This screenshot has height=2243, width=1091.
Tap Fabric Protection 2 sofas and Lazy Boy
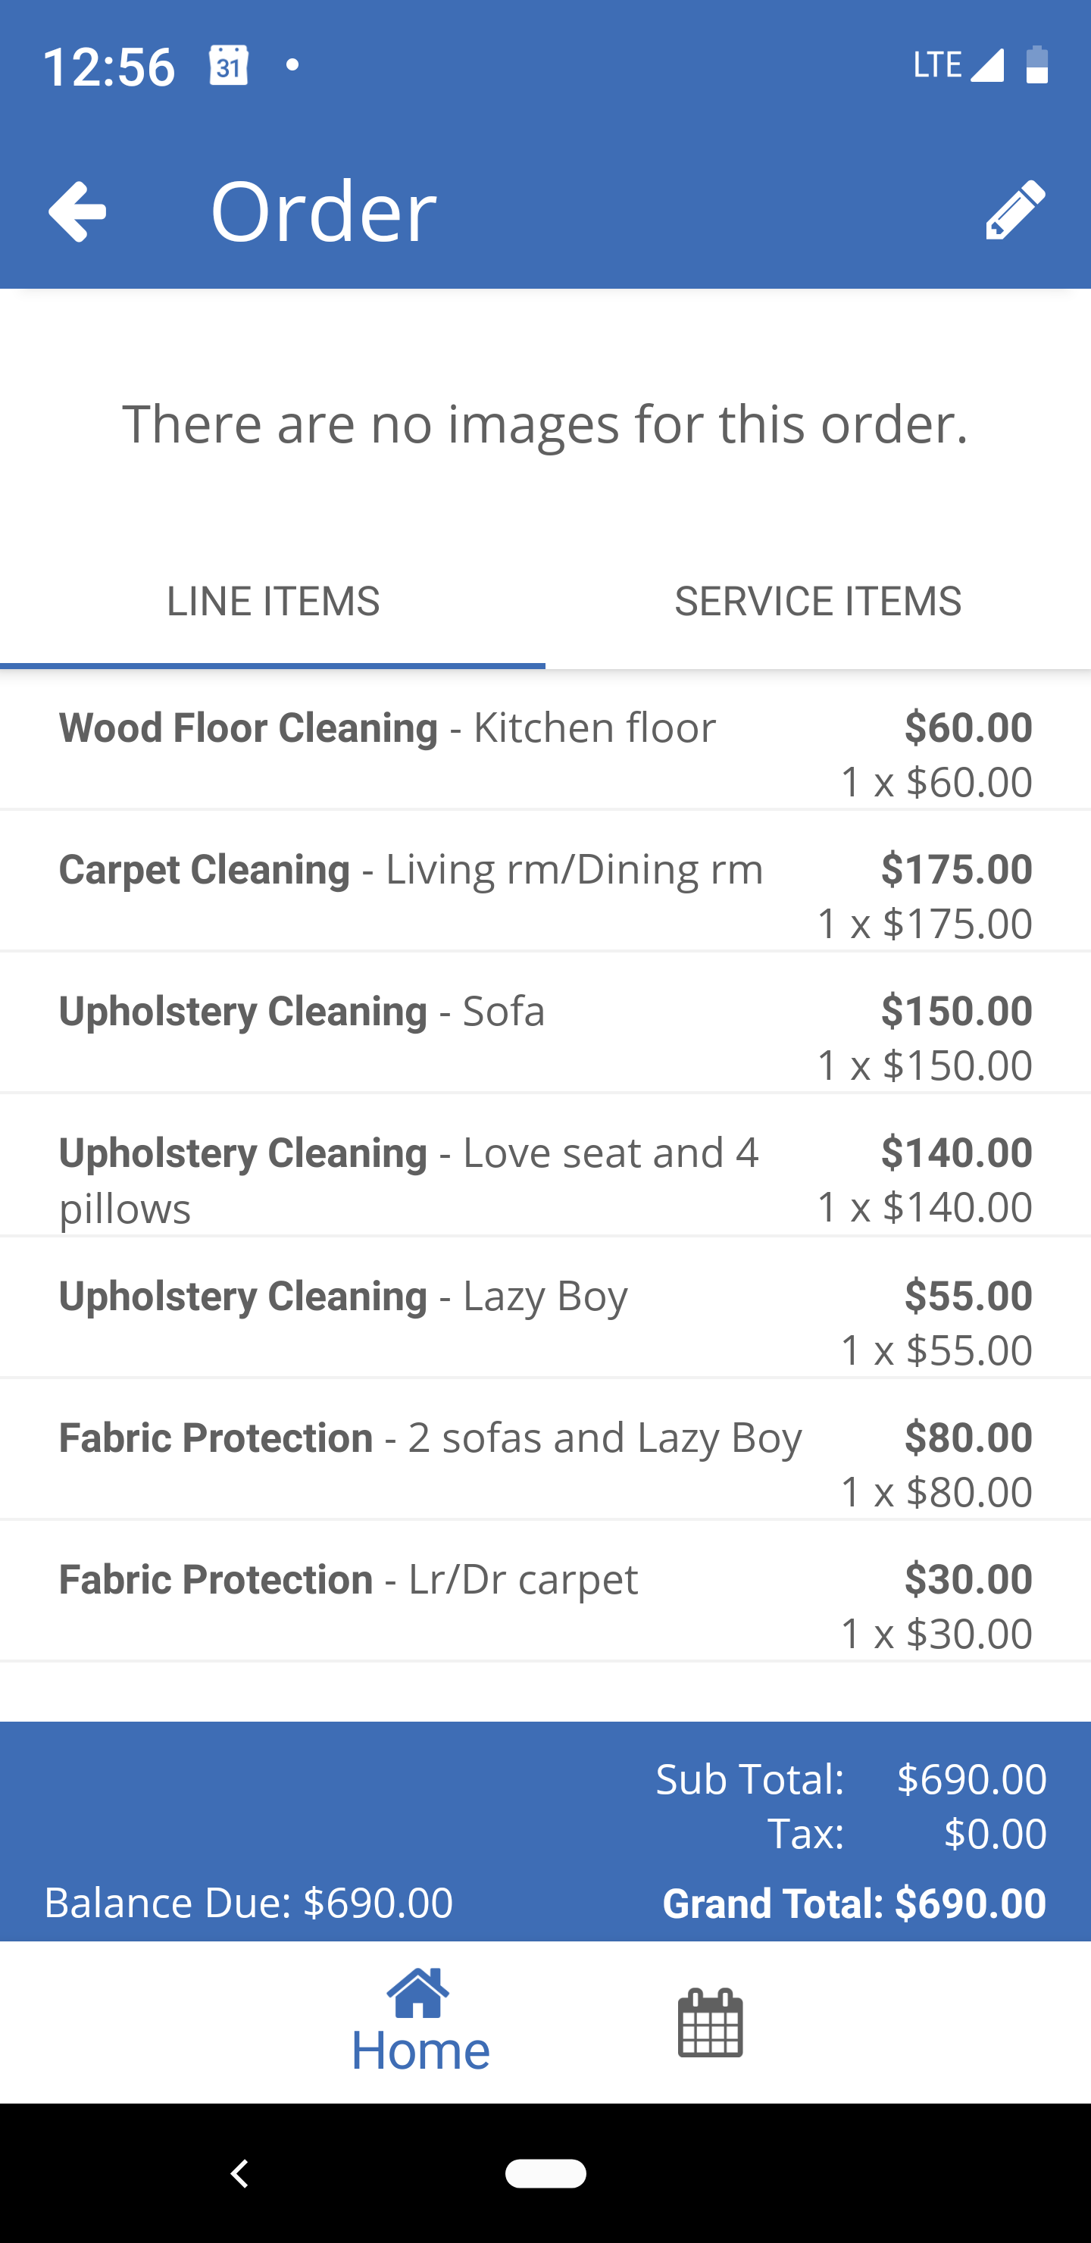545,1450
